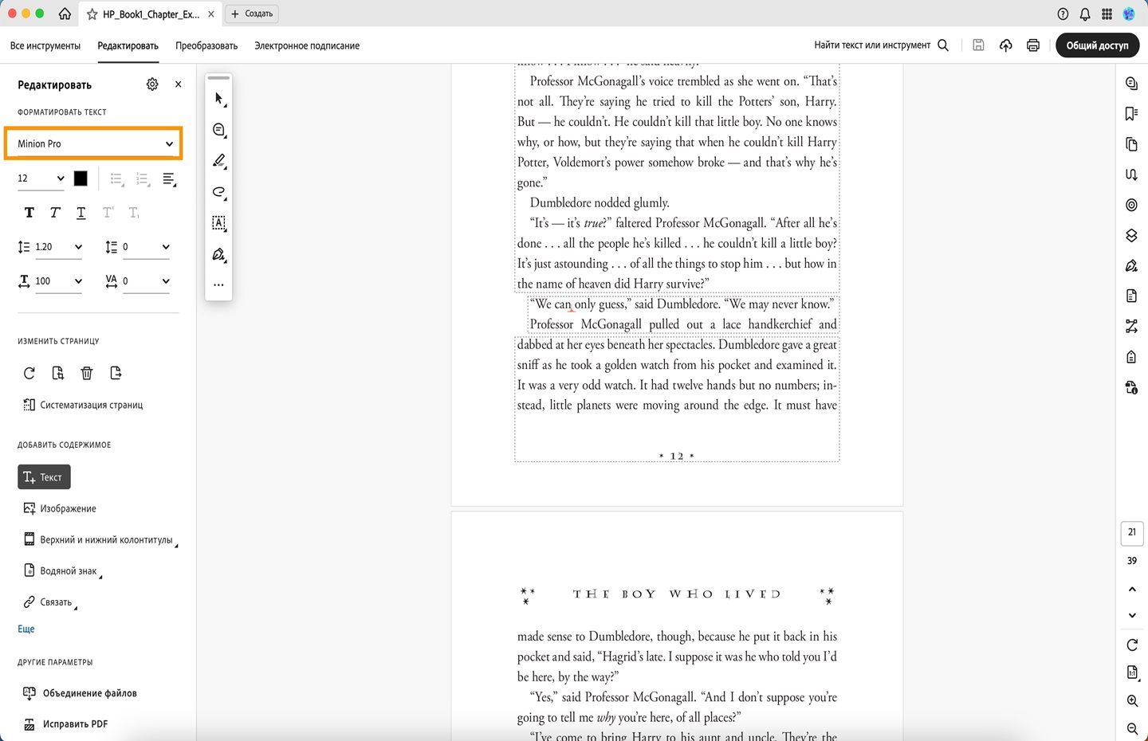Open the text alignment options
Screen dimensions: 1148x741
pos(169,179)
